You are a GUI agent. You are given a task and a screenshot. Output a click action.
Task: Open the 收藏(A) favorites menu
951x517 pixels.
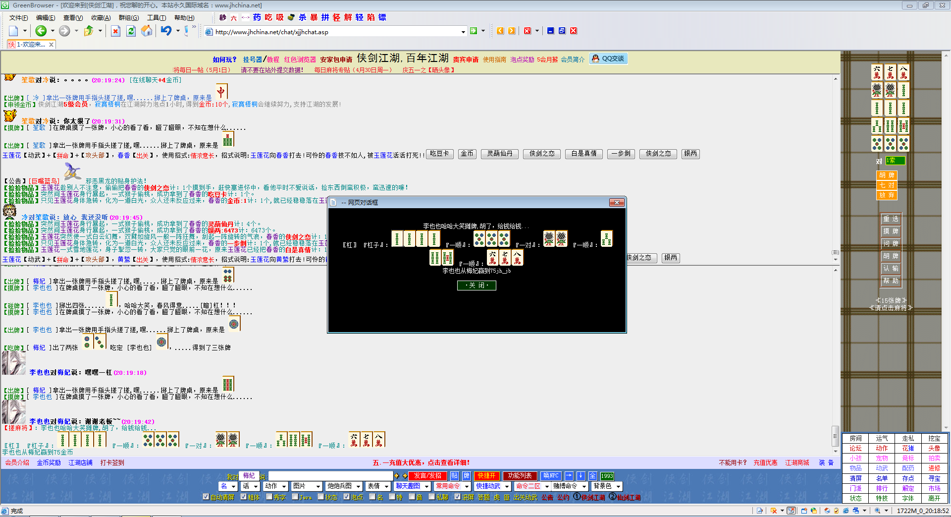point(101,18)
